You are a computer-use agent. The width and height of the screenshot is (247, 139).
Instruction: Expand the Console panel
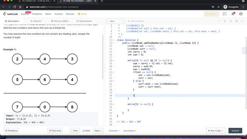coord(114,131)
